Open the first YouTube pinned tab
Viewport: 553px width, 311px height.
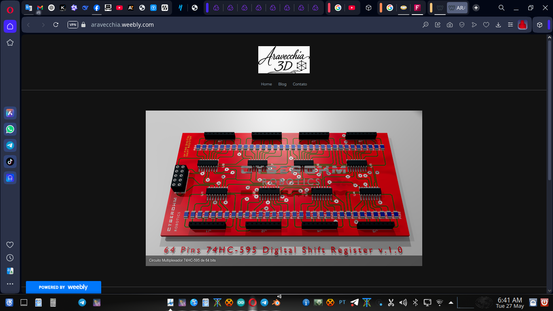click(x=119, y=8)
